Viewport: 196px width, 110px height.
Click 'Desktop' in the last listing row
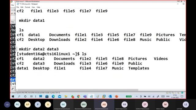click(x=41, y=68)
